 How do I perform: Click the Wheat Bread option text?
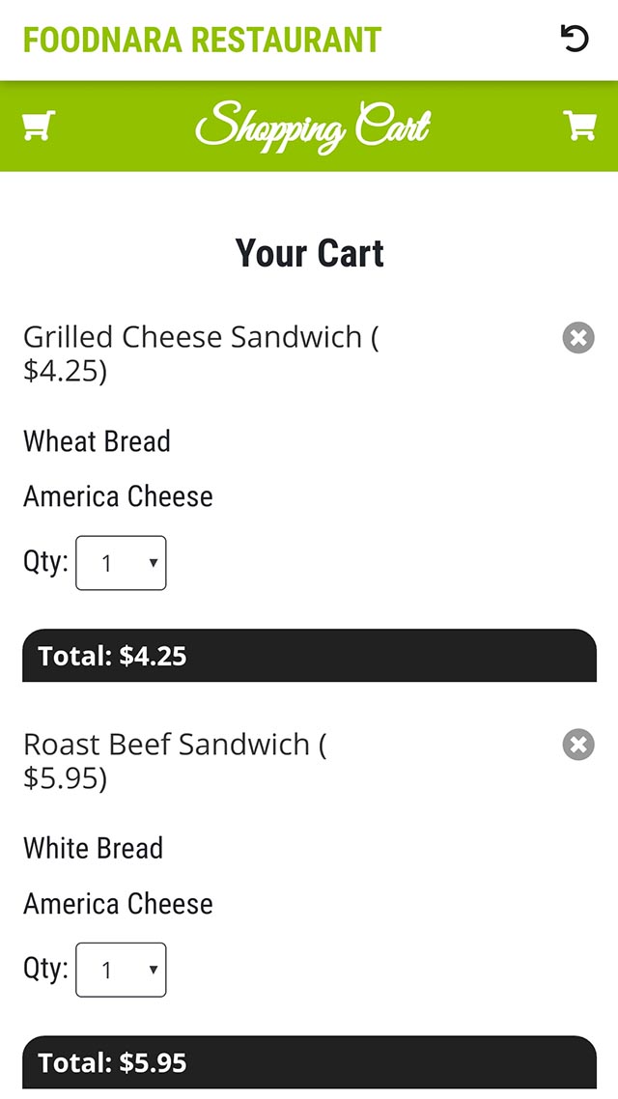pos(97,441)
